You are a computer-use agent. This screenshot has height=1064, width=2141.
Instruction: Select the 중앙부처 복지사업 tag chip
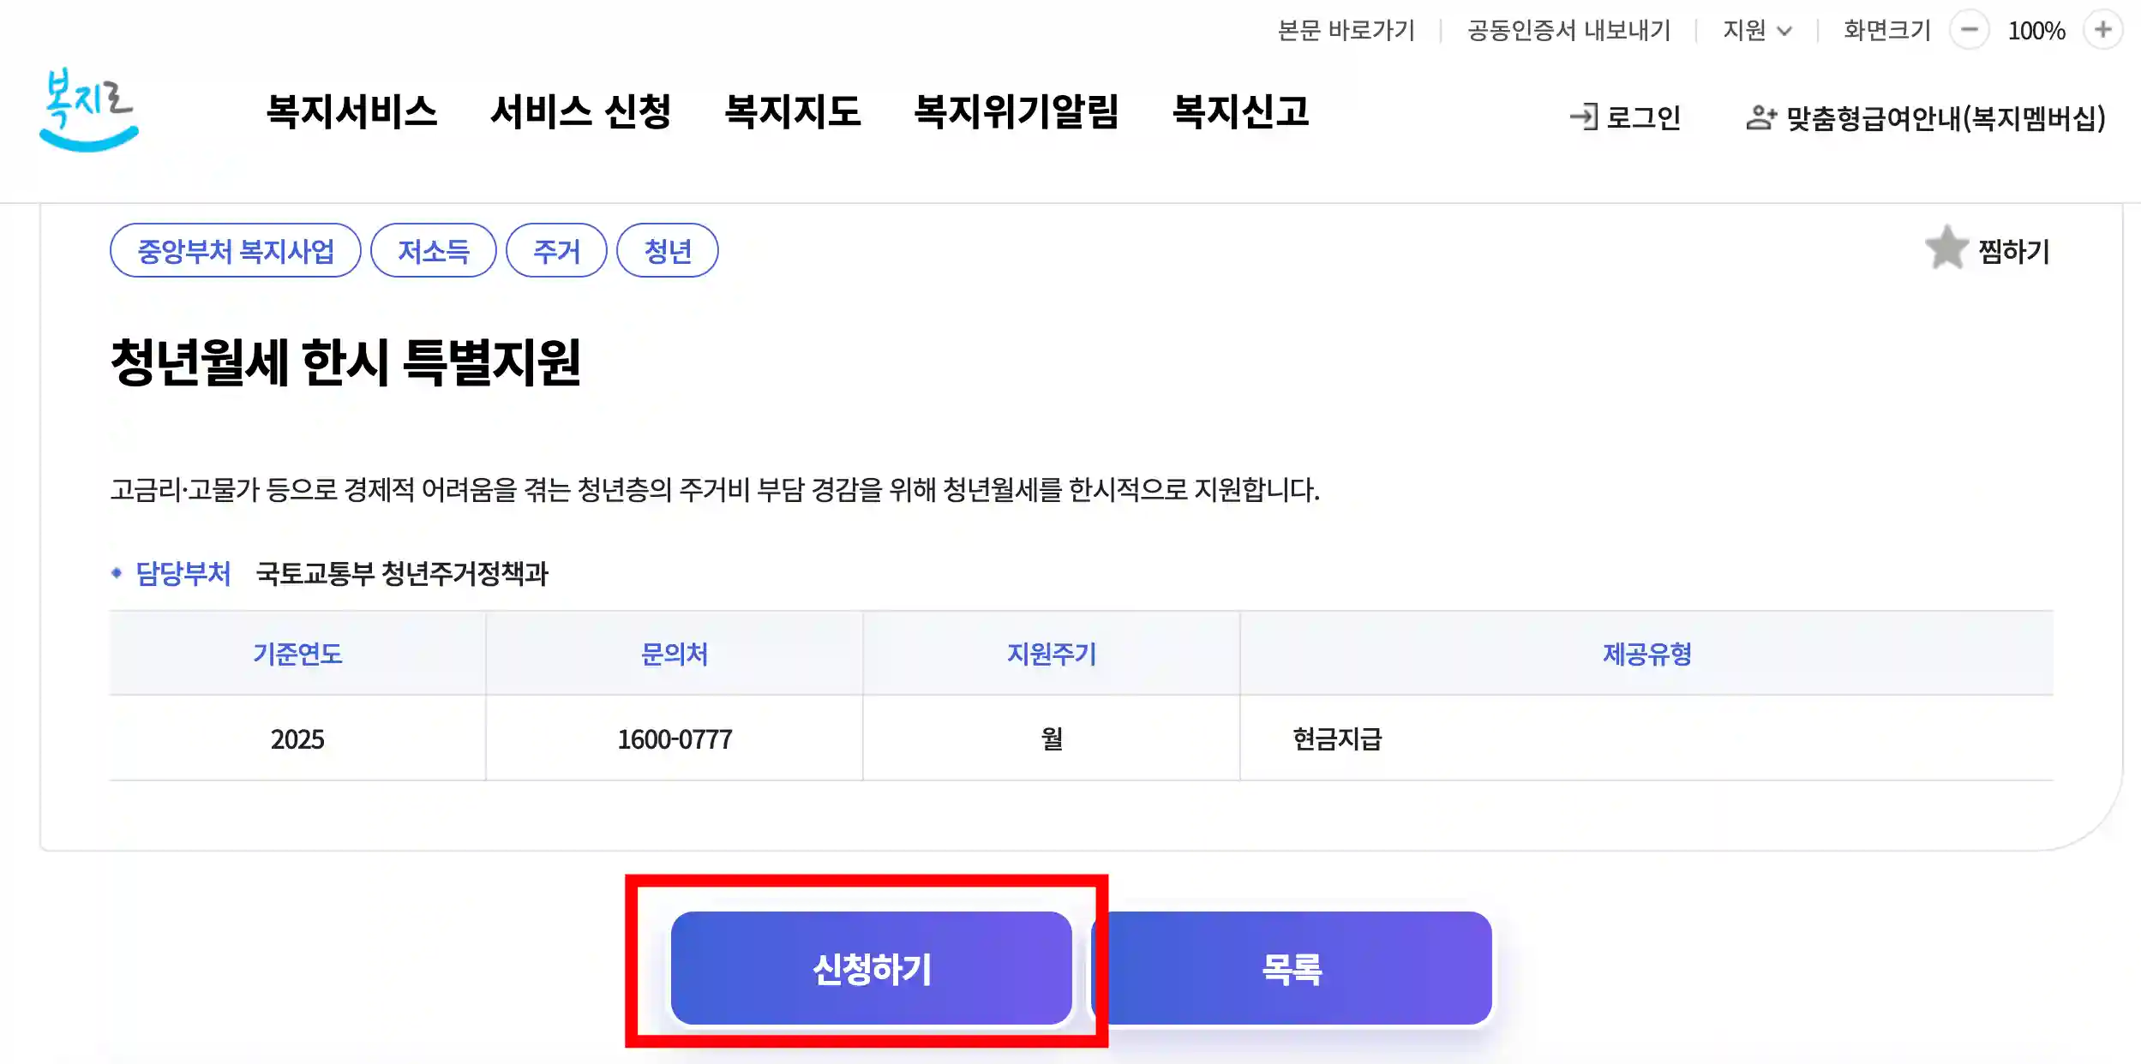tap(236, 249)
